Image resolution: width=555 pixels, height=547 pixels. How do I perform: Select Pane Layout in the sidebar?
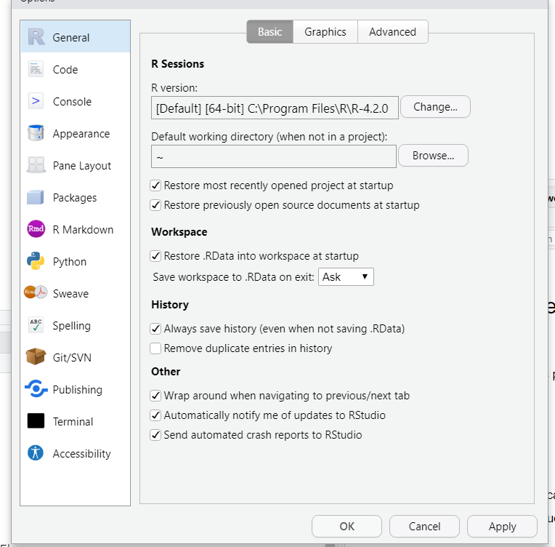76,166
